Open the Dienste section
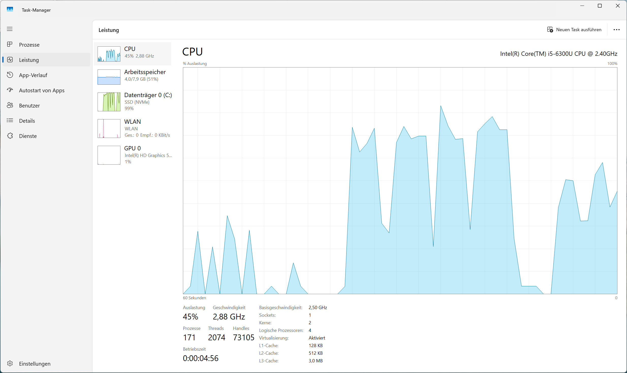Screen dimensions: 627x373 click(x=28, y=136)
